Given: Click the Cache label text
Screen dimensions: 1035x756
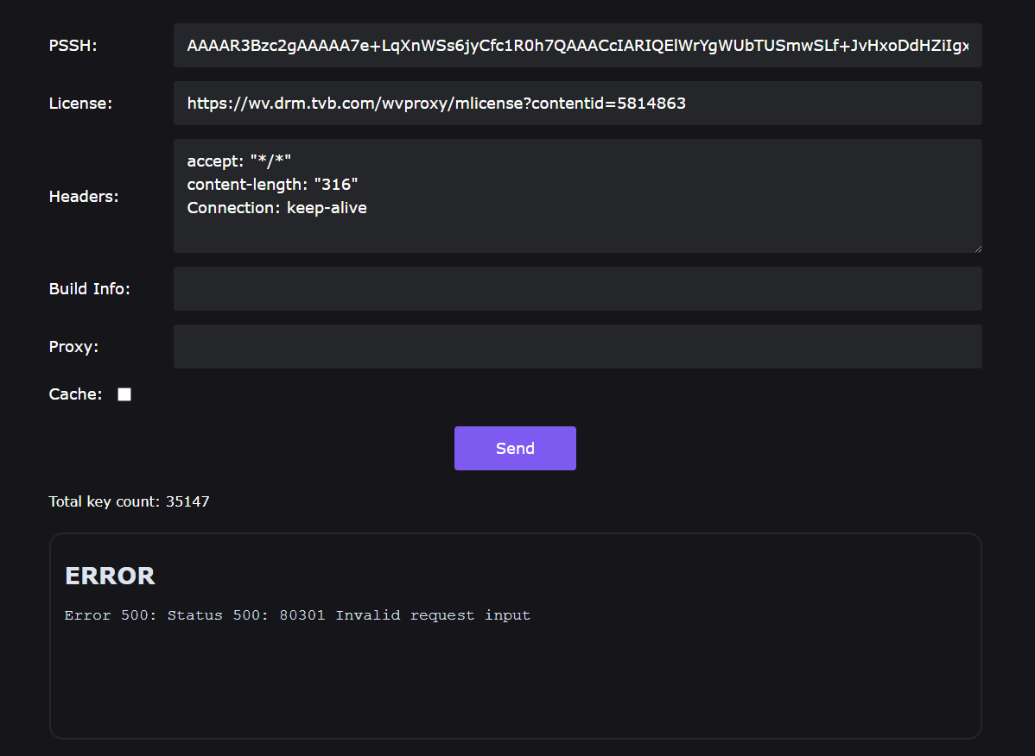Looking at the screenshot, I should [75, 394].
